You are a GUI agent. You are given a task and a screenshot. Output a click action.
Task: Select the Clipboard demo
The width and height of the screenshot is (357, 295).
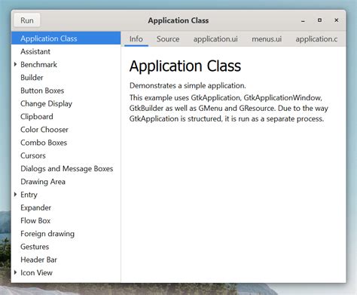66,116
